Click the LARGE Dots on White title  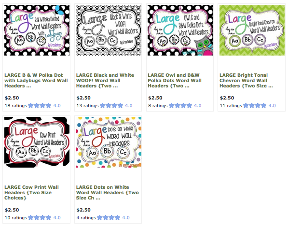click(x=108, y=193)
